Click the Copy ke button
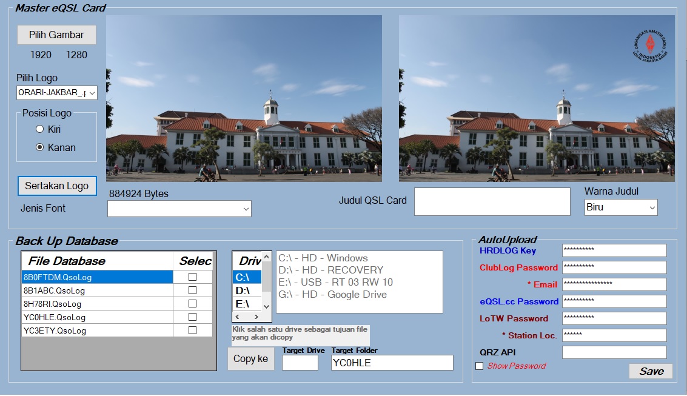The height and width of the screenshot is (396, 687). (x=250, y=359)
